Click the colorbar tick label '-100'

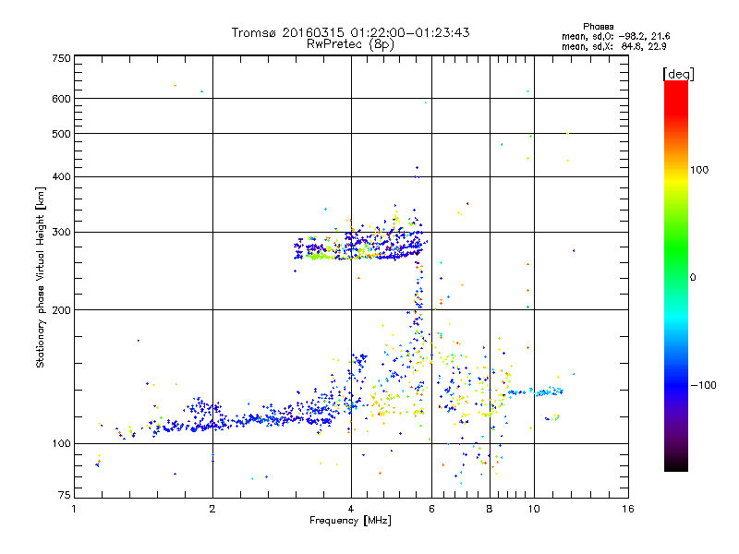(x=703, y=385)
